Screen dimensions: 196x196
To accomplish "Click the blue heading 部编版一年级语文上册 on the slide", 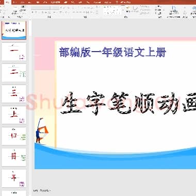I will 112,52.
